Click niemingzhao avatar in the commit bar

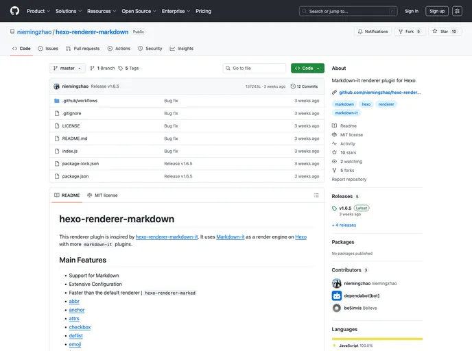[56, 86]
